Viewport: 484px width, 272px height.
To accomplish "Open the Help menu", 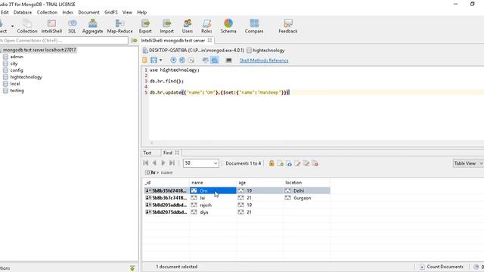I will (x=141, y=12).
